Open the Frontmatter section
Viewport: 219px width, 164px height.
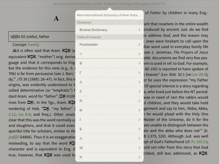[x=109, y=44]
